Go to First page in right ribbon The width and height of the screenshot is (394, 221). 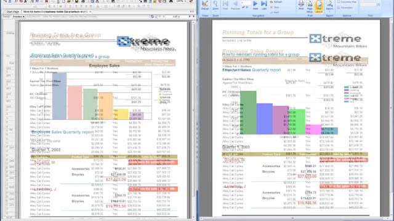pyautogui.click(x=225, y=6)
